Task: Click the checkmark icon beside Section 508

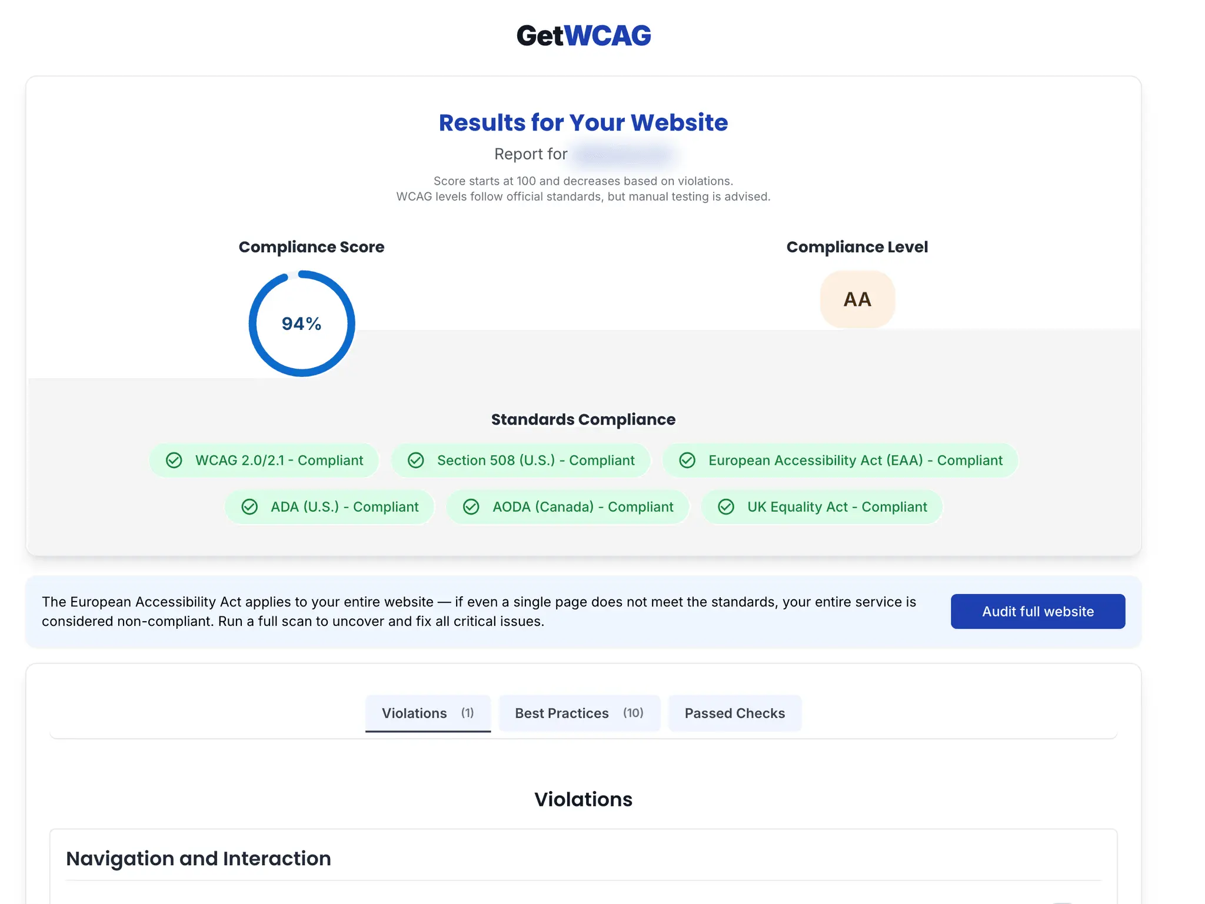Action: click(416, 460)
